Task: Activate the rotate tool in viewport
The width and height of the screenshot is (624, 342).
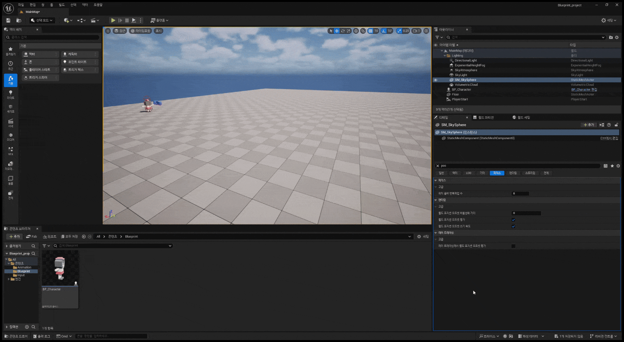Action: [x=343, y=31]
